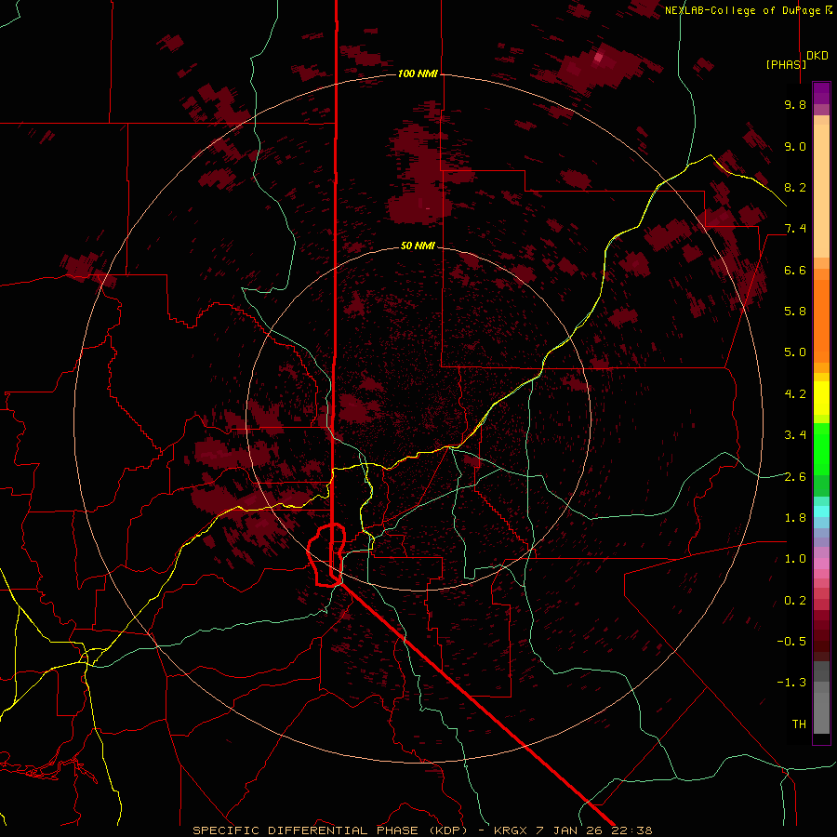Viewport: 837px width, 837px height.
Task: Click the 5.0 value on the color scale
Action: click(795, 352)
